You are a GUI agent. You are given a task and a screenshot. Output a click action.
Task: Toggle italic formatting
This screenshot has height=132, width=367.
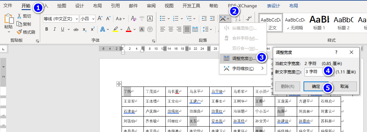tap(55, 29)
